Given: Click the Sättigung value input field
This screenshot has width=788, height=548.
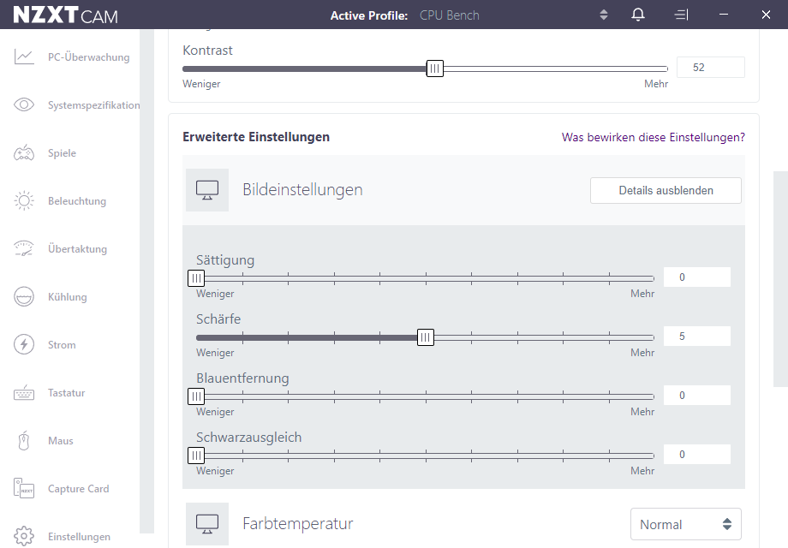Looking at the screenshot, I should (697, 277).
